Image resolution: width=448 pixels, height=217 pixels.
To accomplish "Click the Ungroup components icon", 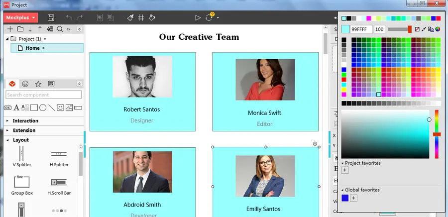I will tap(111, 18).
